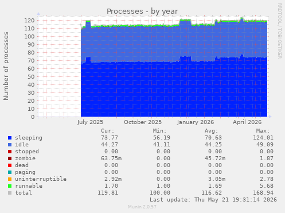The image size is (285, 213).
Task: Click the 'Avg:' column header
Action: [x=211, y=131]
